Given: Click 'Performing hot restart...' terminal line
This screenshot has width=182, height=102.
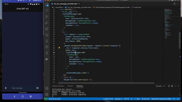Looking at the screenshot, I should [x=63, y=89].
